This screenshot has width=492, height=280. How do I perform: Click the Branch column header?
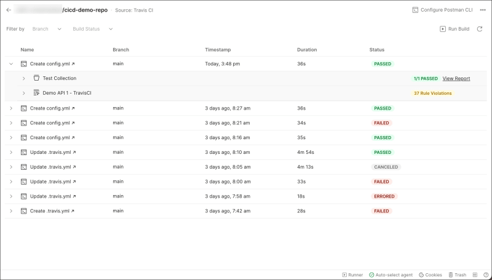[121, 50]
